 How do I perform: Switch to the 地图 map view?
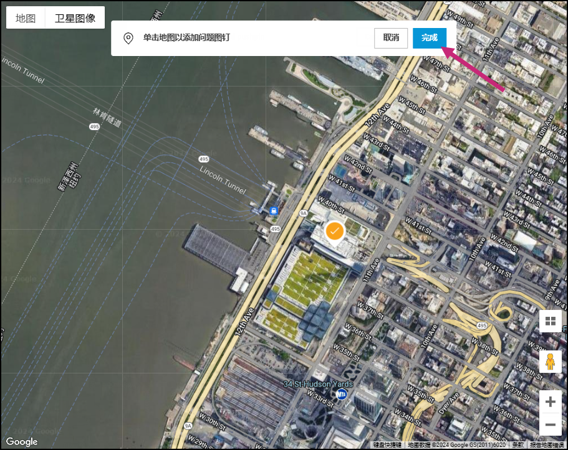26,17
